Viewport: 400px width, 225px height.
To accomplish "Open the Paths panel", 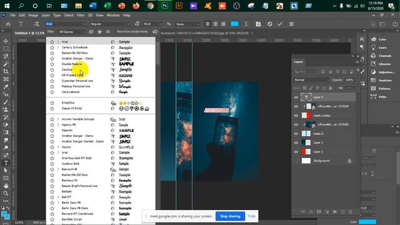I will 382,97.
